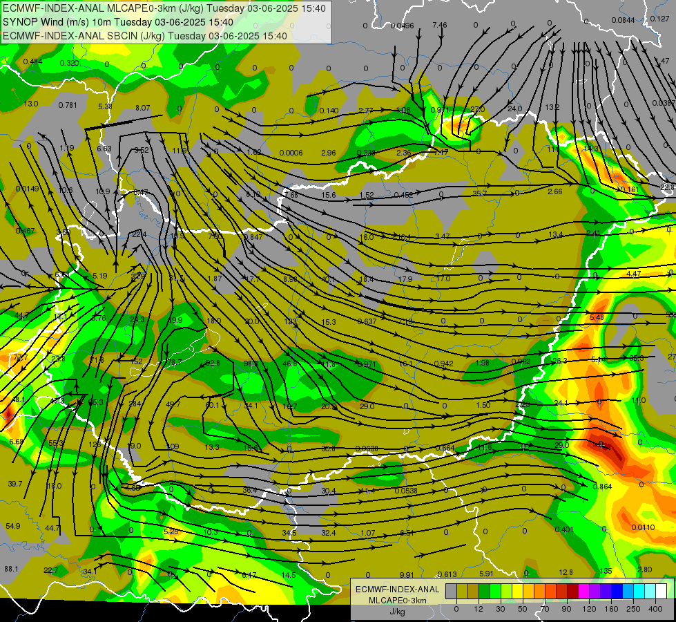Click the gray swatch in the legend
676x622 pixels.
[x=451, y=591]
